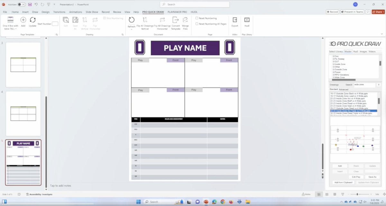The width and height of the screenshot is (386, 206).
Task: Open PowerPoint taskbar icon
Action: pos(206,202)
